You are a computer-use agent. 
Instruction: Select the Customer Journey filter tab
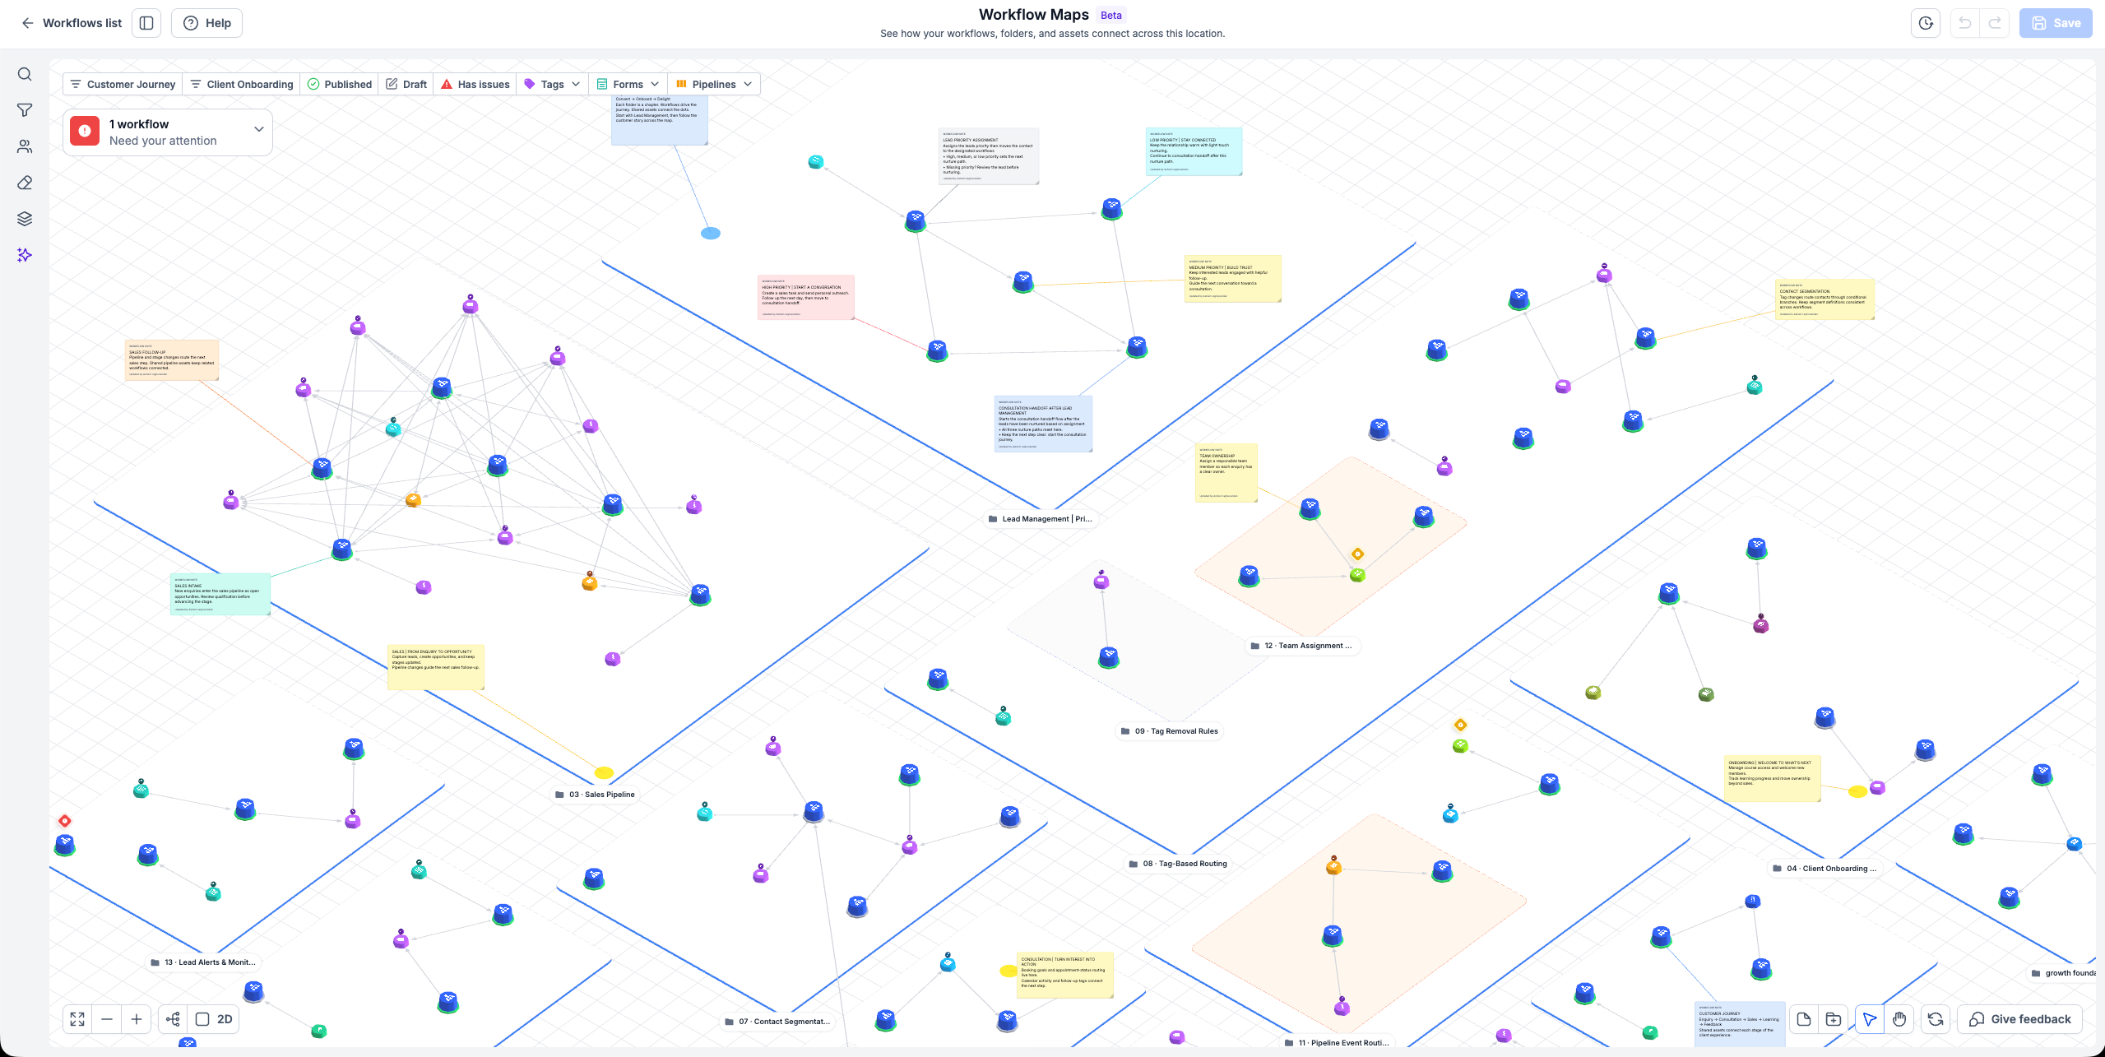point(123,84)
